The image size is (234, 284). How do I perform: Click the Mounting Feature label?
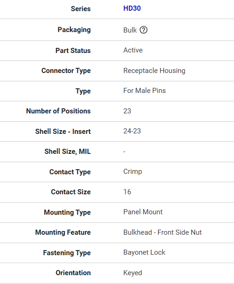coord(63,232)
